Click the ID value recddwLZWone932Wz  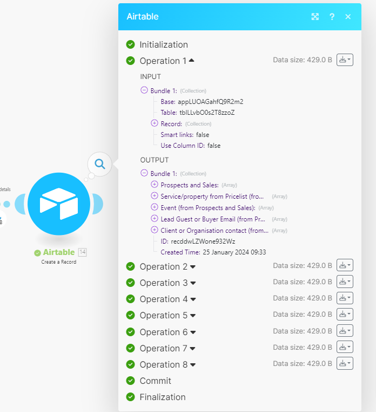tap(203, 241)
